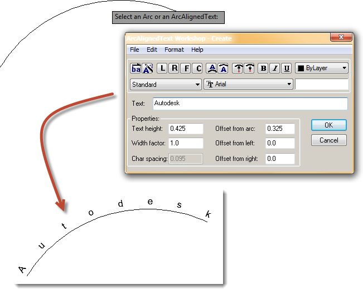
Task: Click the Select an Arc prompt tooltip
Action: 168,17
